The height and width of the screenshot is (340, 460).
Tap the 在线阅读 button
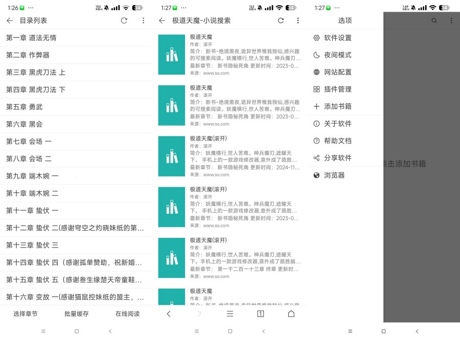coord(127,313)
